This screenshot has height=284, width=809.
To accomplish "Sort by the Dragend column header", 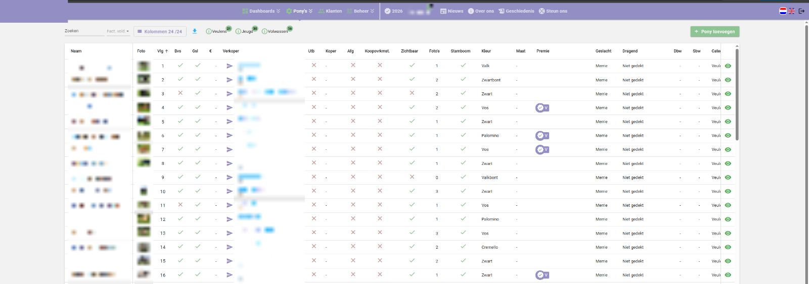I will [630, 51].
